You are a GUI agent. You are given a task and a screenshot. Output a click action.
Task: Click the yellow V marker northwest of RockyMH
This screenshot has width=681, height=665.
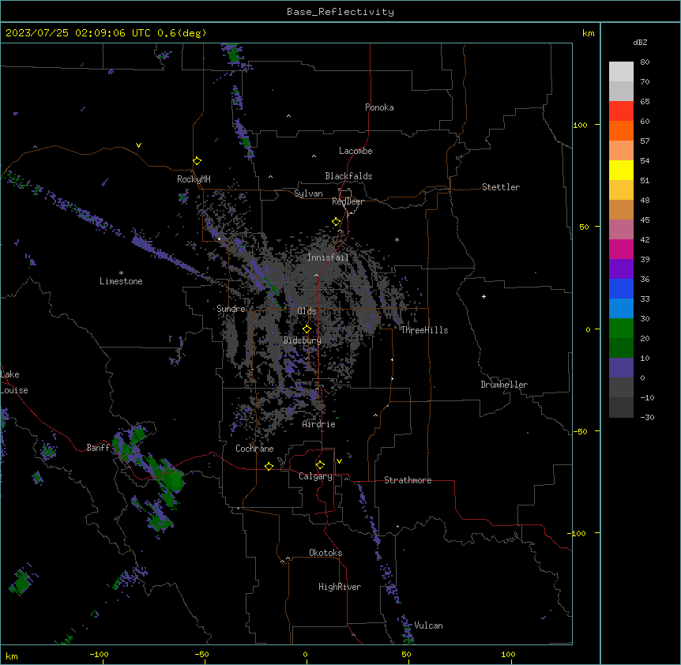click(x=138, y=145)
